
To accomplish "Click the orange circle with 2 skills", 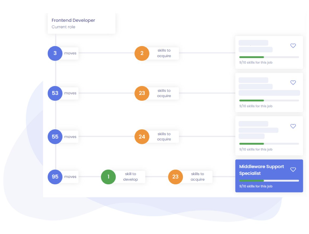I will (x=142, y=53).
